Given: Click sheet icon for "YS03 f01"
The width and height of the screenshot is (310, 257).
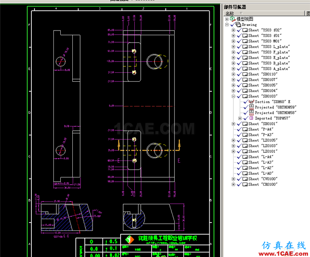Looking at the screenshot, I should coord(245,36).
